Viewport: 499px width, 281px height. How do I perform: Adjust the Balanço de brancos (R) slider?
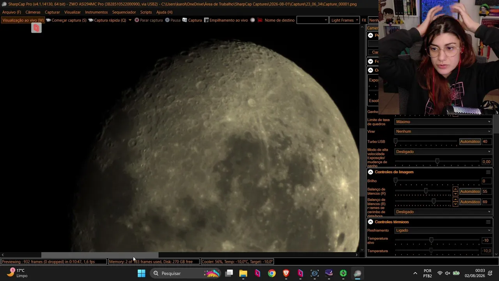[423, 191]
